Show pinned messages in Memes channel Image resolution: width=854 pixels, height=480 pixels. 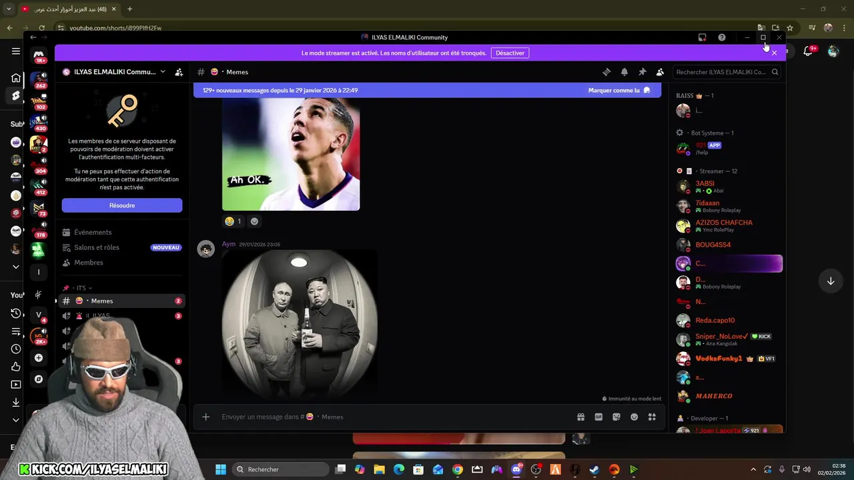[x=643, y=72]
